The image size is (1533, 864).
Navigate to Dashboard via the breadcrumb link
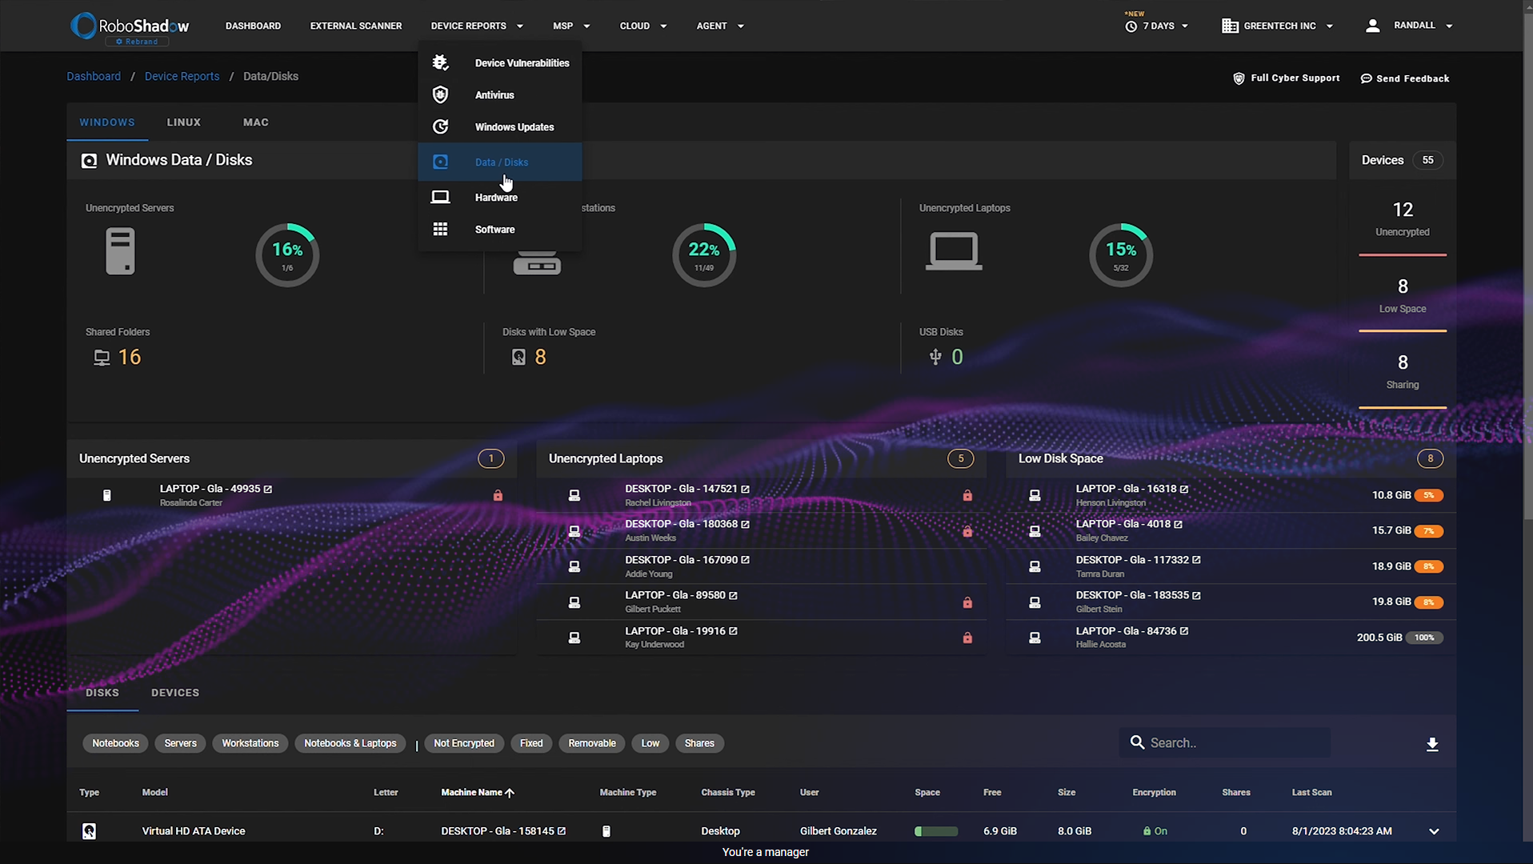(x=94, y=76)
